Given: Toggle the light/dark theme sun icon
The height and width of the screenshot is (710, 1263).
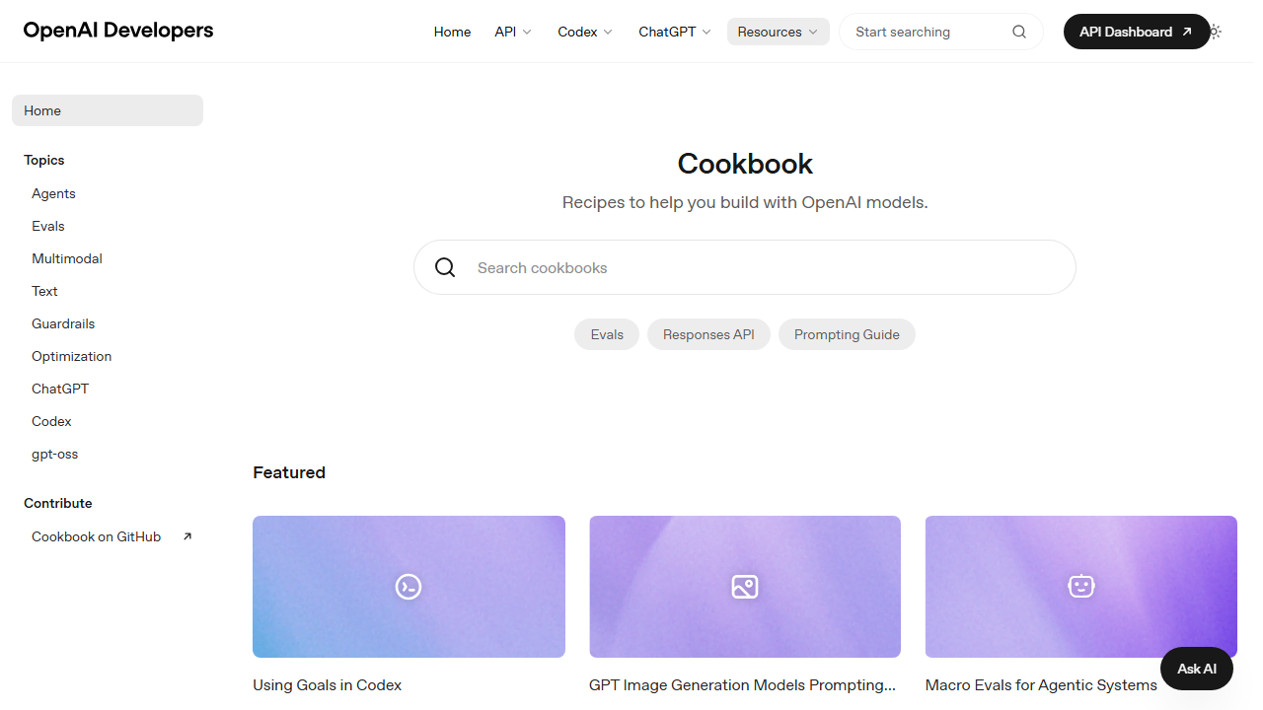Looking at the screenshot, I should 1215,32.
